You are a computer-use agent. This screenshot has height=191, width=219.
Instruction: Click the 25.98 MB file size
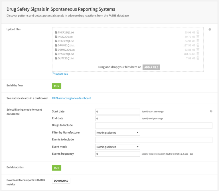pos(190,32)
